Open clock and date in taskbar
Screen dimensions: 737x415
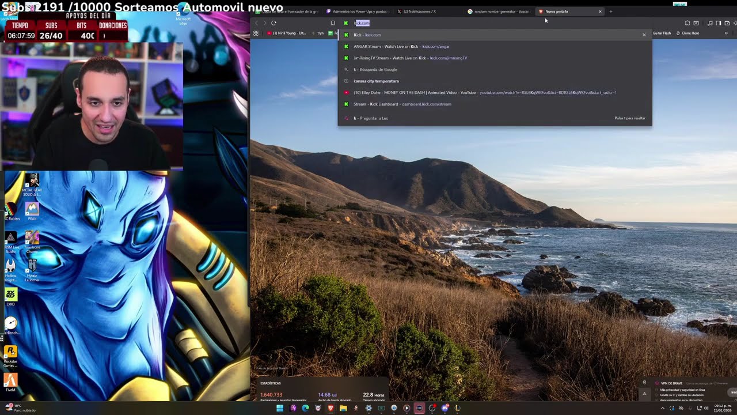point(723,408)
